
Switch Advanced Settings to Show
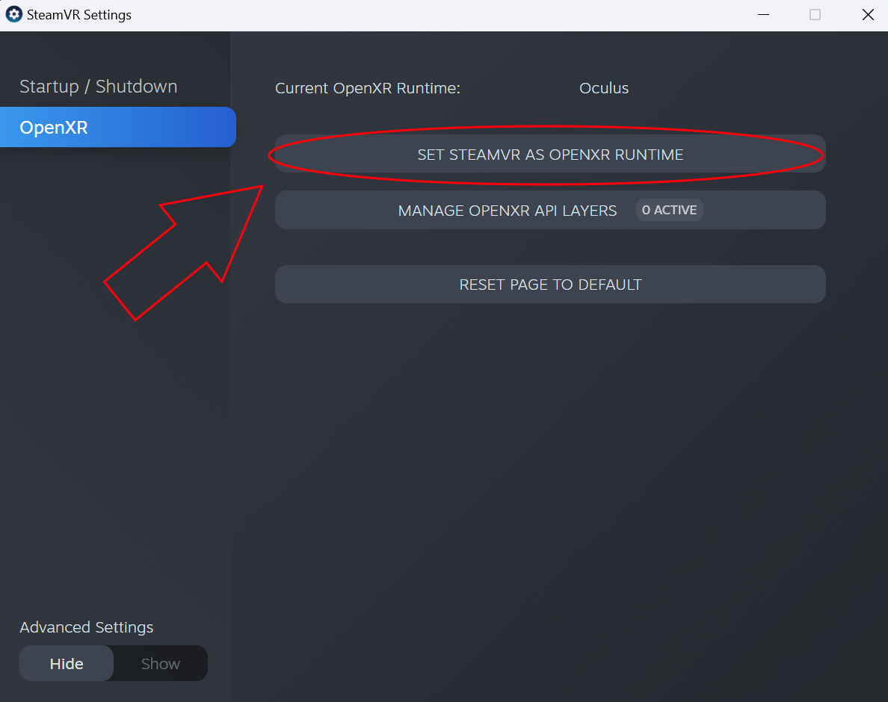coord(160,663)
